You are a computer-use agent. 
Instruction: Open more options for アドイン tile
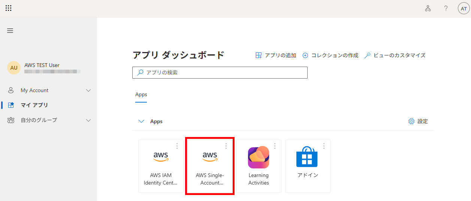coord(324,146)
